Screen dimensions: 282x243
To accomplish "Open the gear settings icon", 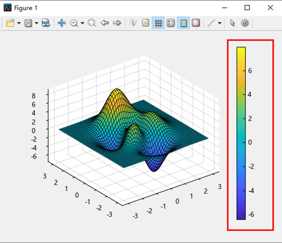I will (245, 23).
